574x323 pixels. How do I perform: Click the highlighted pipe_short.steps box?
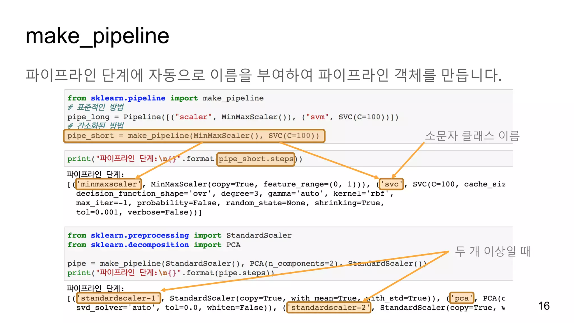click(x=256, y=159)
